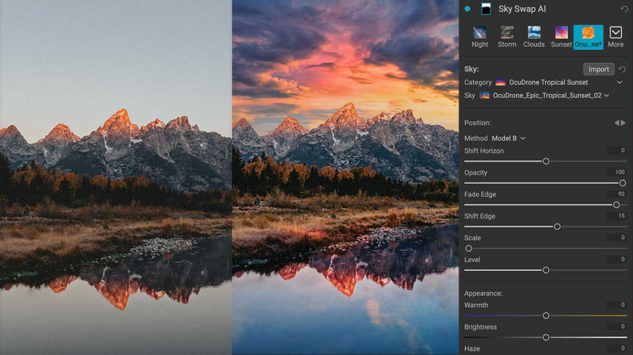Click the Fade Edge value 92
This screenshot has height=355, width=633.
click(616, 194)
